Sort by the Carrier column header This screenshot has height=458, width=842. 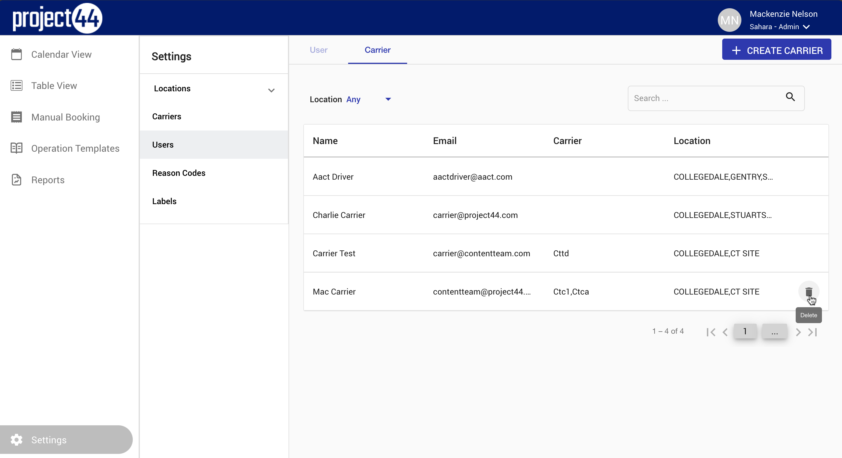coord(567,140)
